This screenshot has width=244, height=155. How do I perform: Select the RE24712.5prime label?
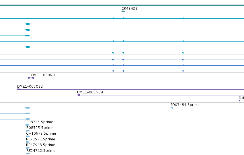coord(41,151)
